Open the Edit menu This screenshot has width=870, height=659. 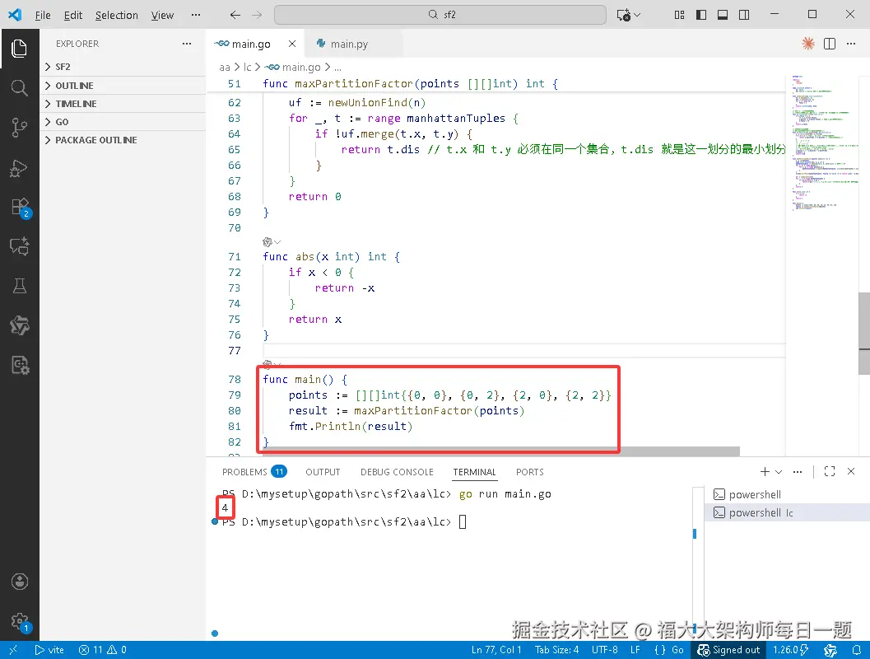point(72,15)
